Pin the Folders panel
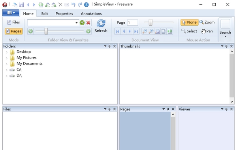 [x=109, y=46]
